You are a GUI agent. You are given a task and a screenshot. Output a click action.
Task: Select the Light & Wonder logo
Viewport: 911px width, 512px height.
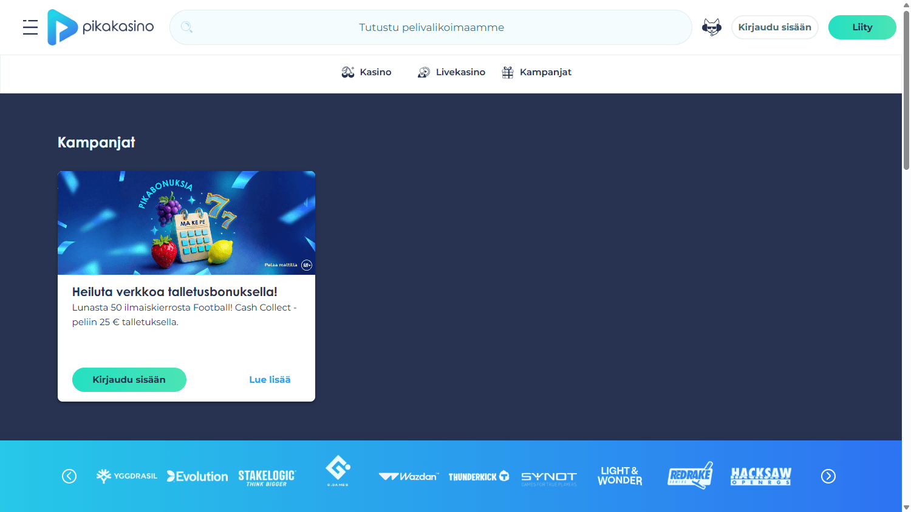pos(619,476)
